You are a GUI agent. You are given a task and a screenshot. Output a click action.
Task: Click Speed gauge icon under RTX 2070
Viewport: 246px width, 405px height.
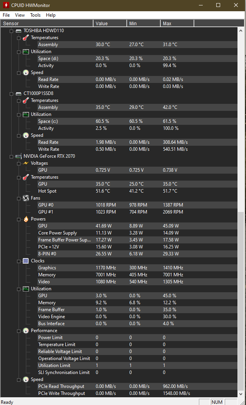pyautogui.click(x=26, y=379)
